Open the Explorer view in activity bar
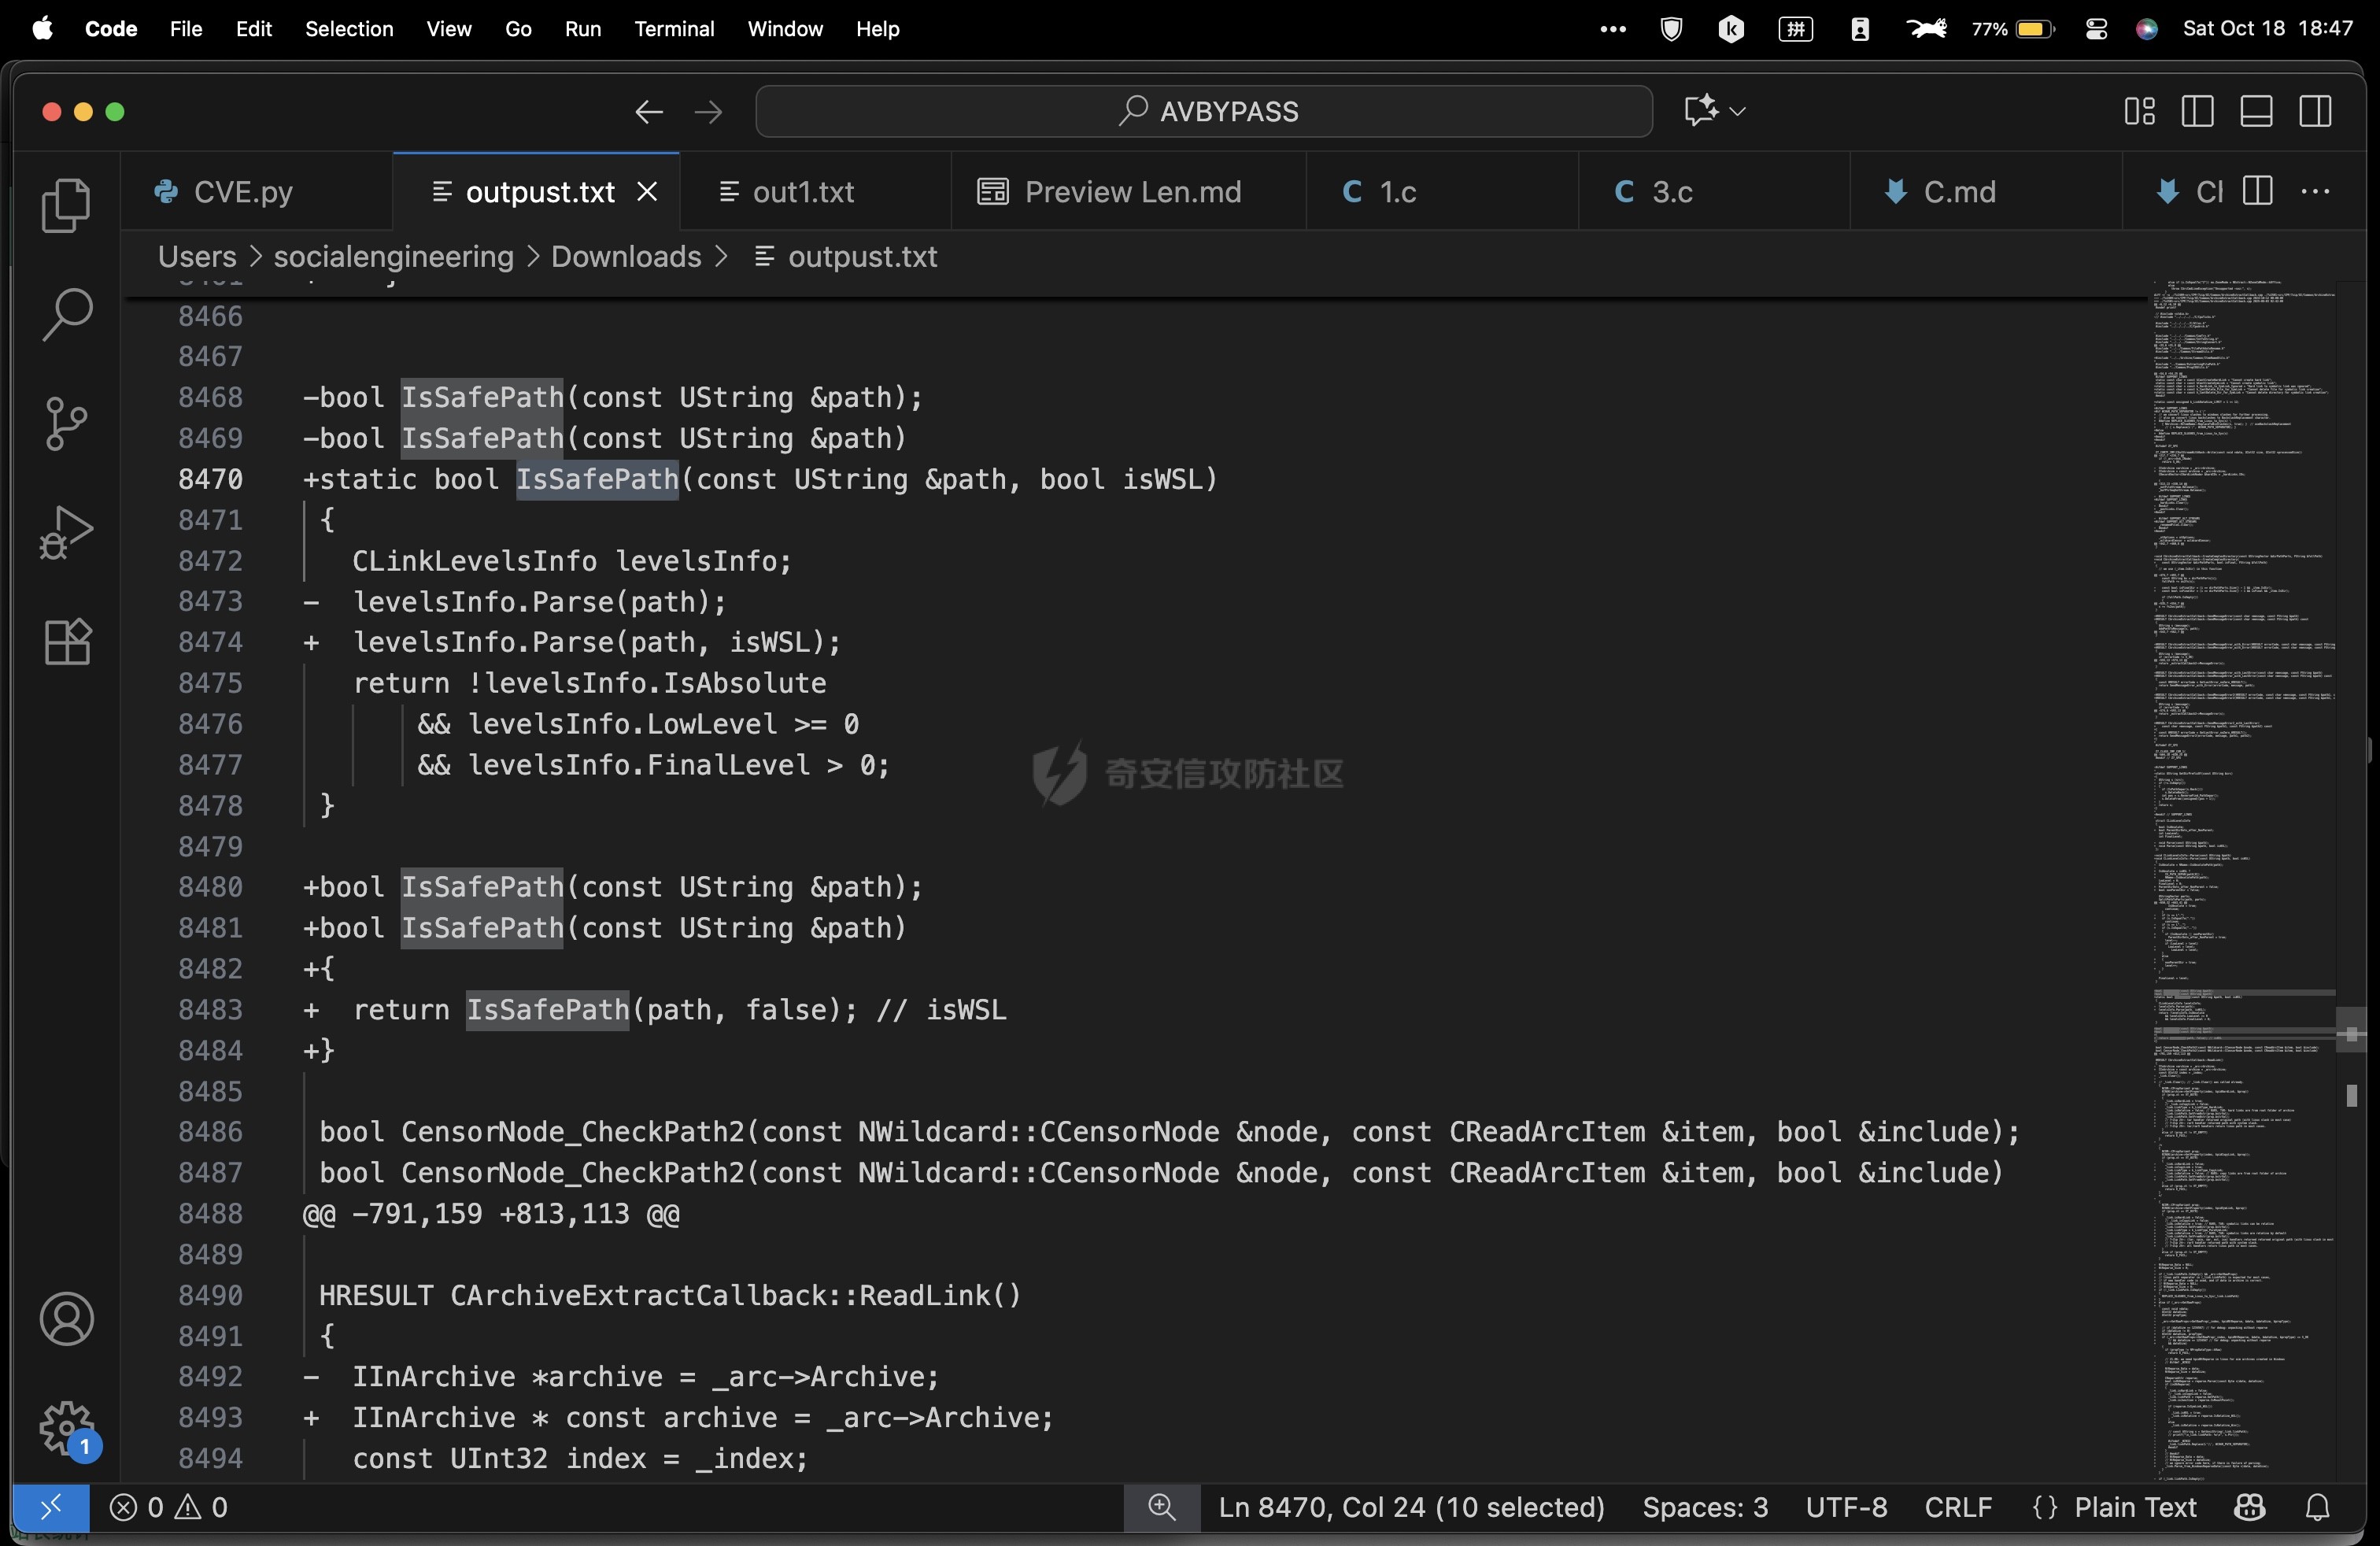The height and width of the screenshot is (1546, 2380). tap(66, 206)
